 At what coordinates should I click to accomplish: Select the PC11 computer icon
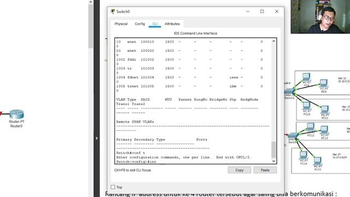(324, 109)
